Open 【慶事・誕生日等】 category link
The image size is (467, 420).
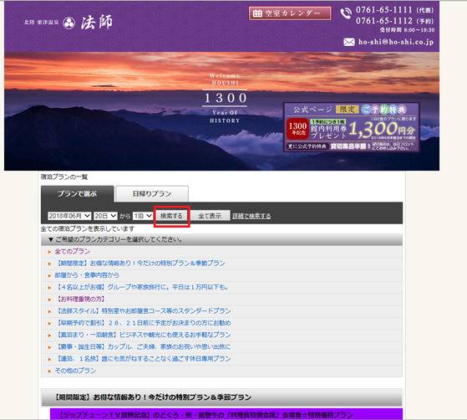(143, 347)
